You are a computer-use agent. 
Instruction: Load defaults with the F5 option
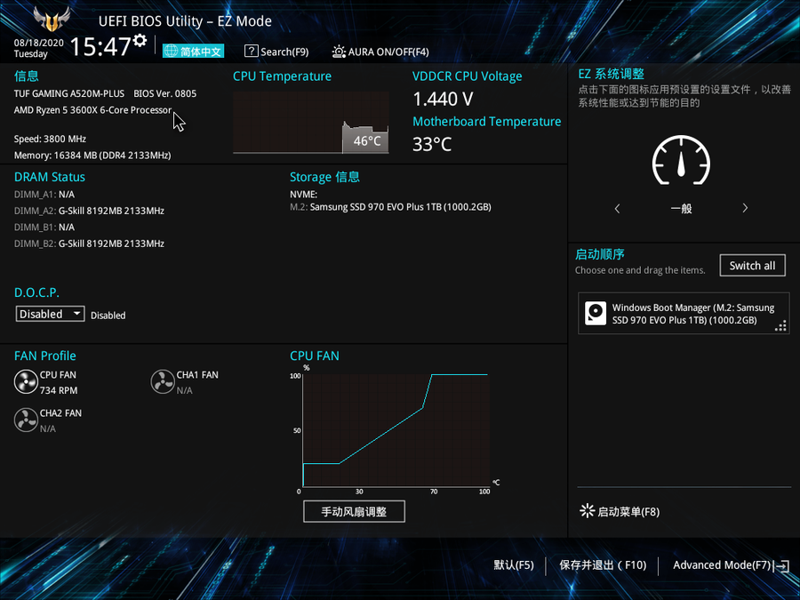pos(513,565)
